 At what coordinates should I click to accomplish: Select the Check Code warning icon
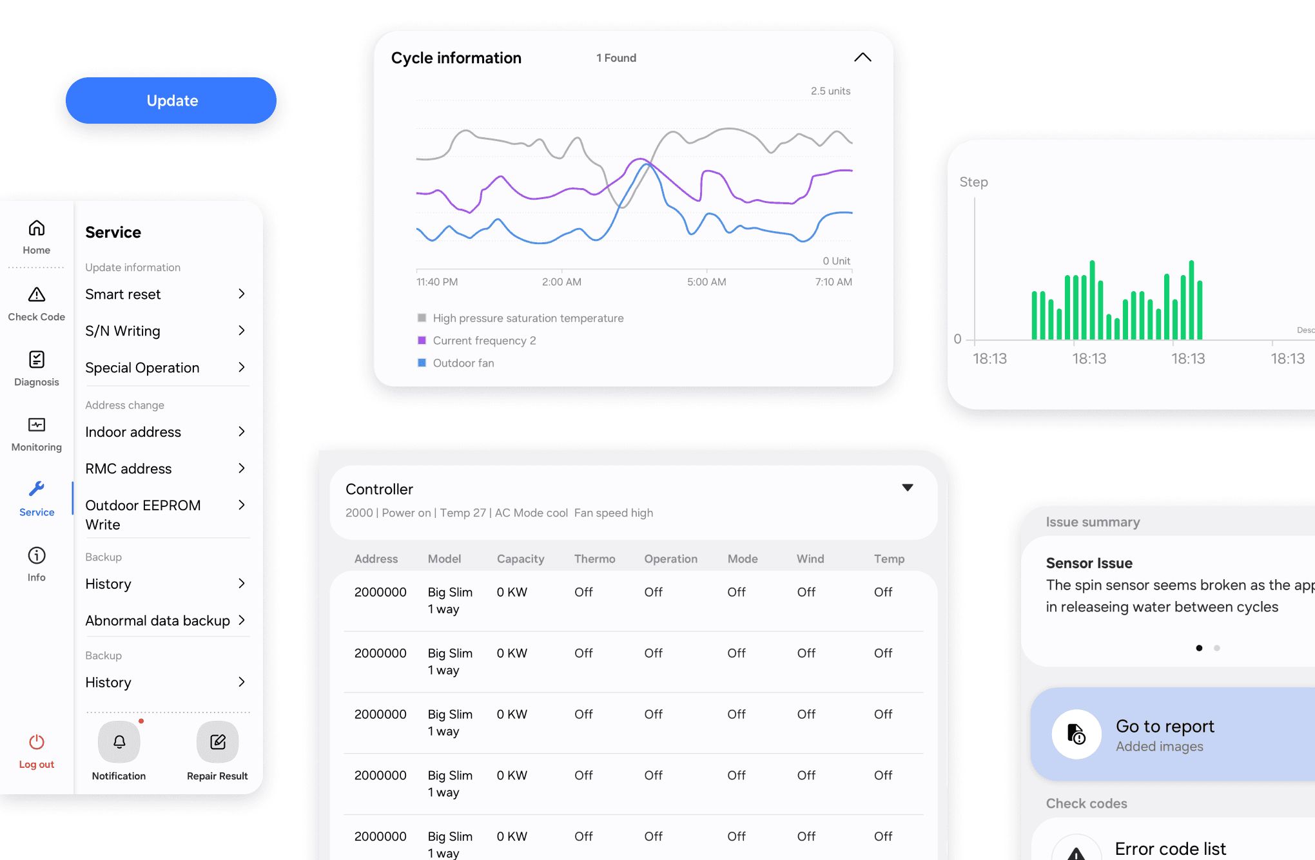[x=37, y=295]
